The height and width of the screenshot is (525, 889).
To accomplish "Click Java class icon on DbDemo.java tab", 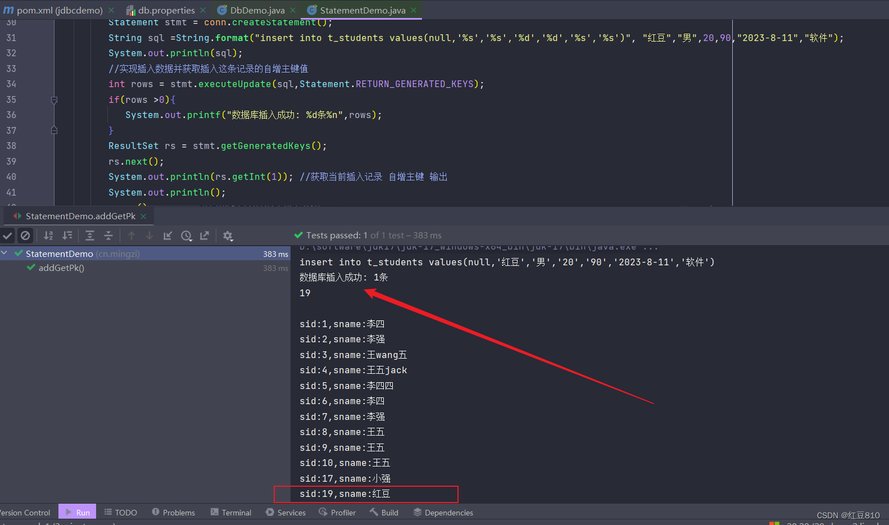I will point(222,10).
